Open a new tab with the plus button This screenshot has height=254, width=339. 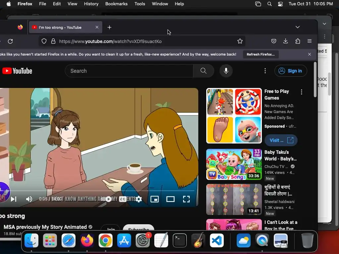click(x=109, y=27)
